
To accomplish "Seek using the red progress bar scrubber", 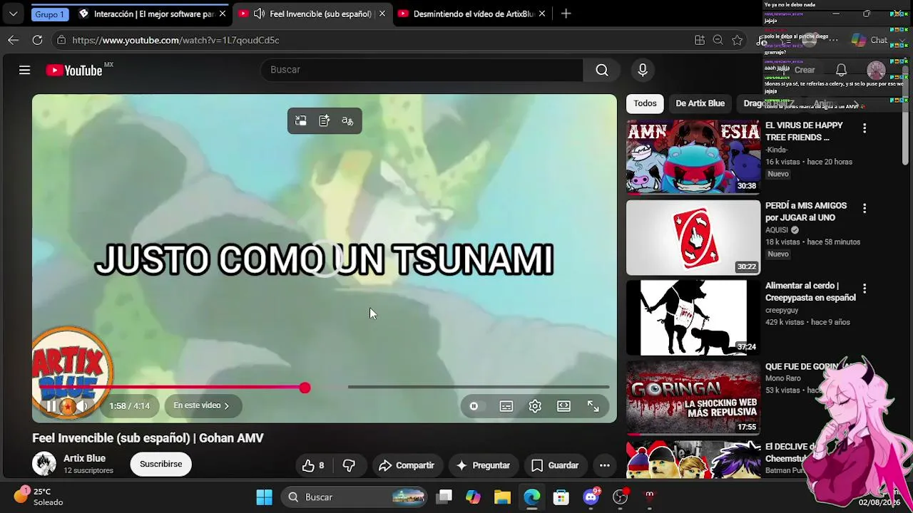I will click(305, 388).
